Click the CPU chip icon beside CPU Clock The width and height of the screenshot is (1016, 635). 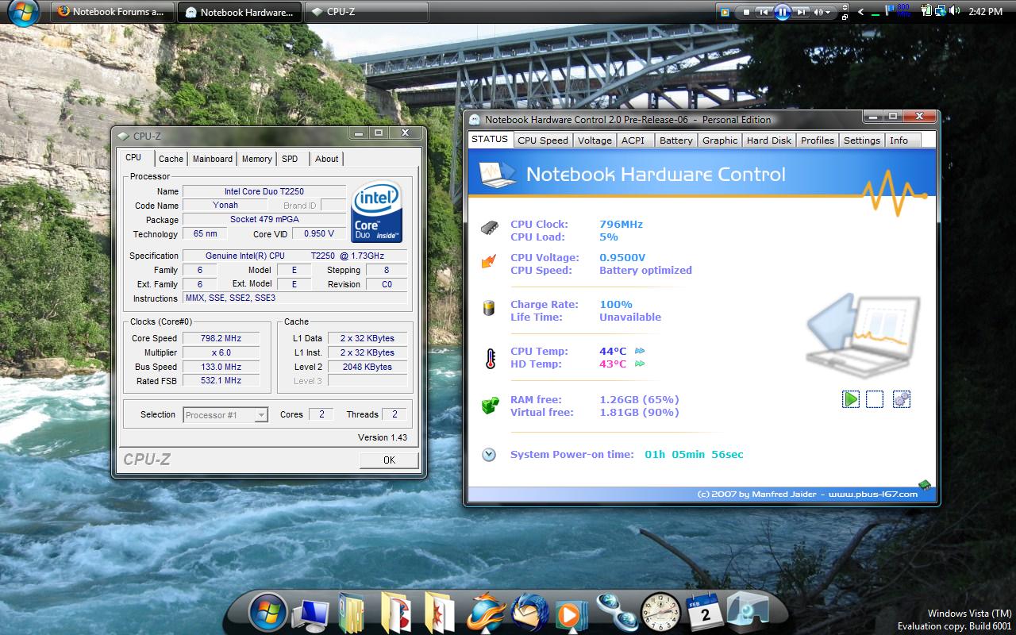tap(489, 229)
